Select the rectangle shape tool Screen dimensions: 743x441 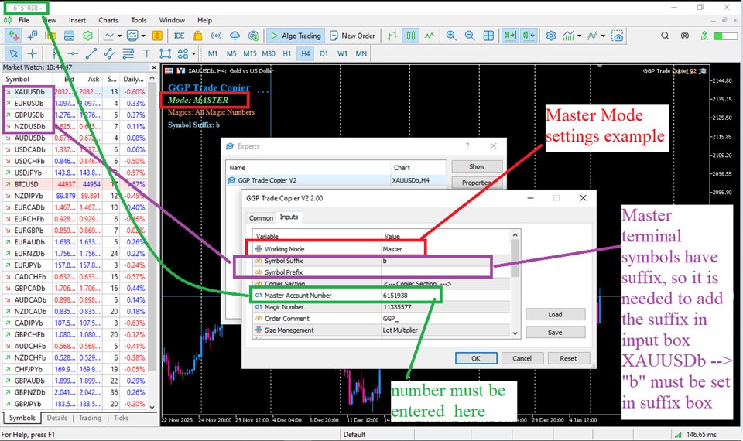point(165,53)
